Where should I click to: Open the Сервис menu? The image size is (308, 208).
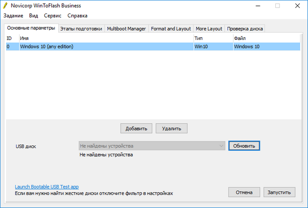click(x=52, y=15)
